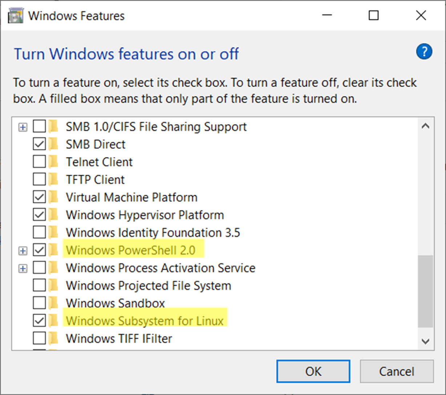Click folder icon beside Windows TIFF IFilter

[x=54, y=338]
